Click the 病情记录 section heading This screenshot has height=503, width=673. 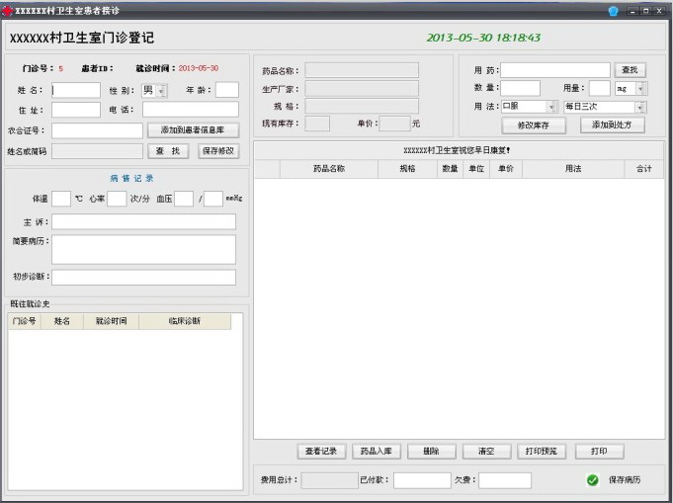pyautogui.click(x=131, y=178)
